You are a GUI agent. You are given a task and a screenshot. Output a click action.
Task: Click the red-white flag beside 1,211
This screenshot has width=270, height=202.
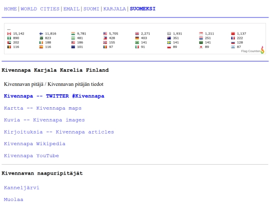[201, 34]
